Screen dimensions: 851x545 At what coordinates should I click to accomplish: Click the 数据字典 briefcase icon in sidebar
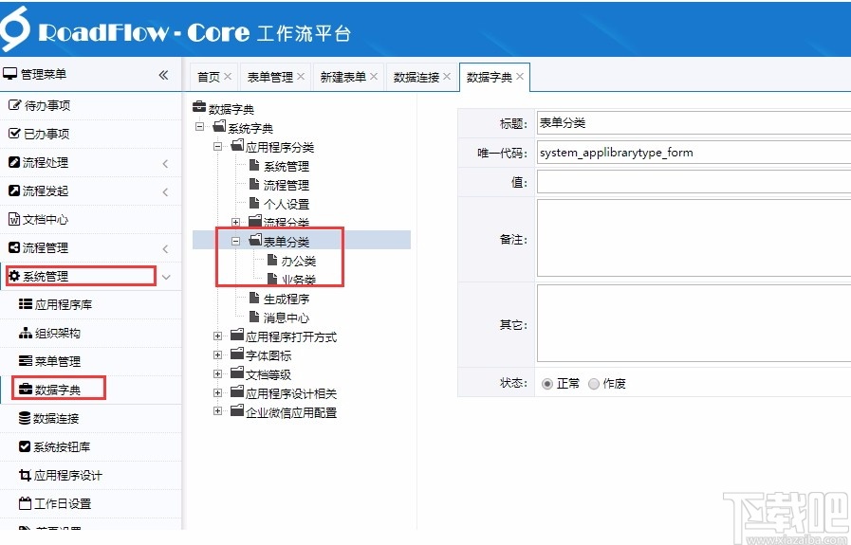tap(25, 389)
